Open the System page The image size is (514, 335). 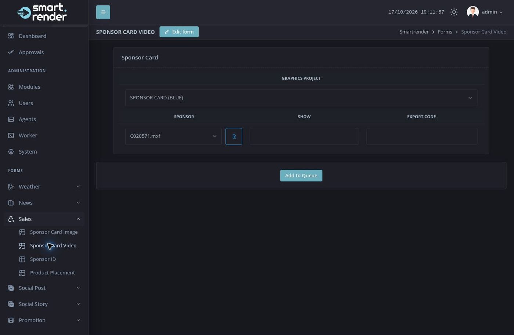[28, 151]
